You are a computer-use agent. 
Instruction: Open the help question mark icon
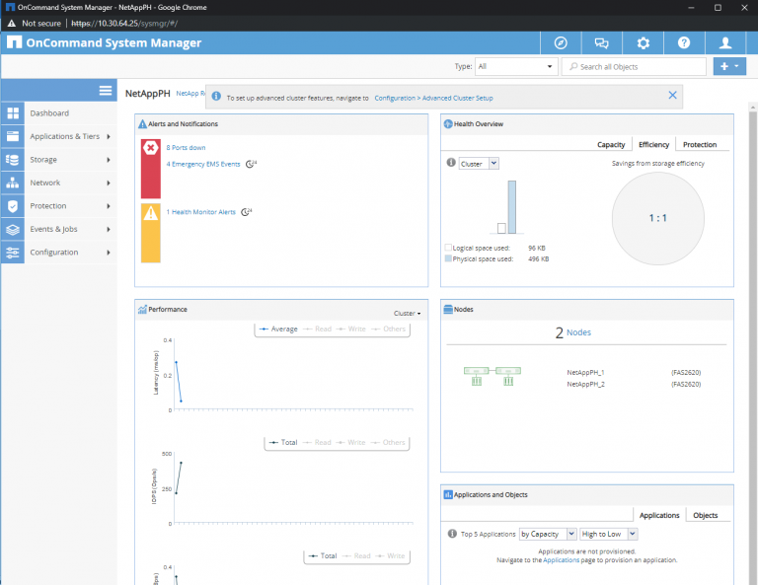[x=684, y=43]
